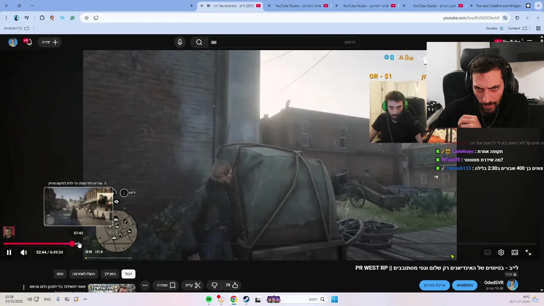Dislike the video
This screenshot has height=306, width=544.
(x=215, y=285)
